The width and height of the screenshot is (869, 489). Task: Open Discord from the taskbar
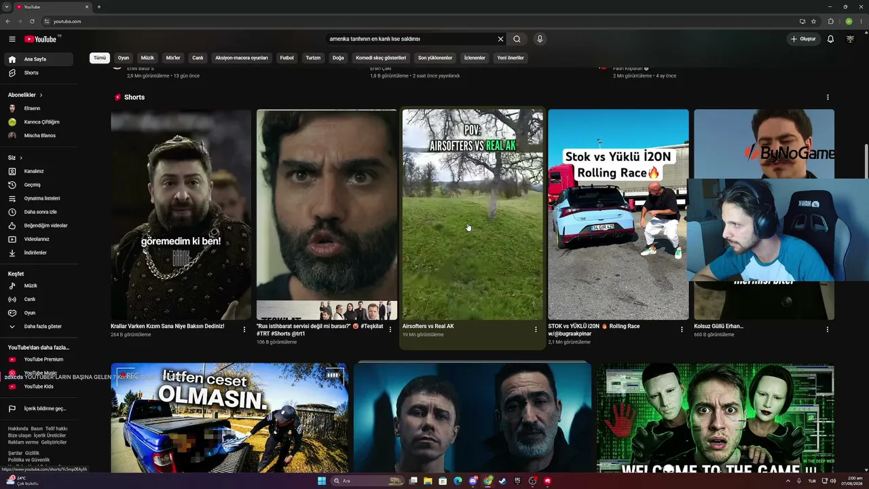click(473, 481)
